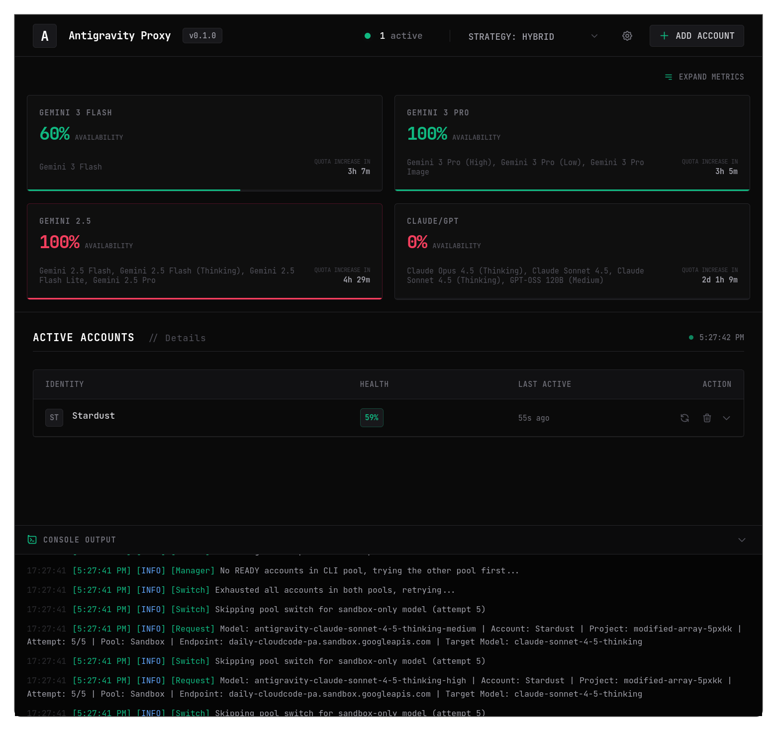Delete the Stardust account using trash icon
The width and height of the screenshot is (777, 731).
[707, 418]
